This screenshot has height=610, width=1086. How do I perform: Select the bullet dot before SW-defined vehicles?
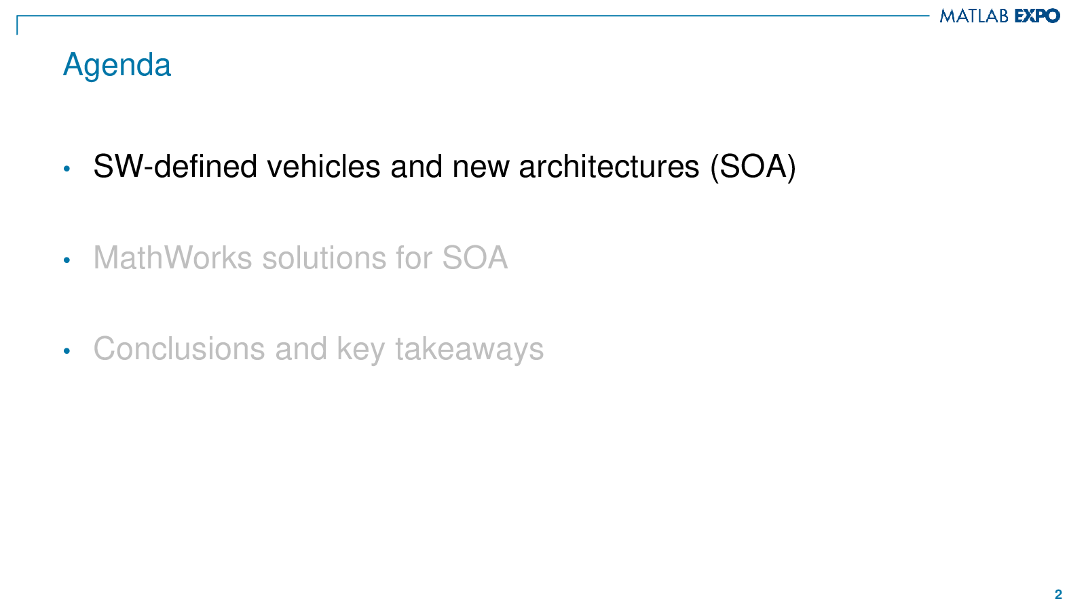click(67, 169)
